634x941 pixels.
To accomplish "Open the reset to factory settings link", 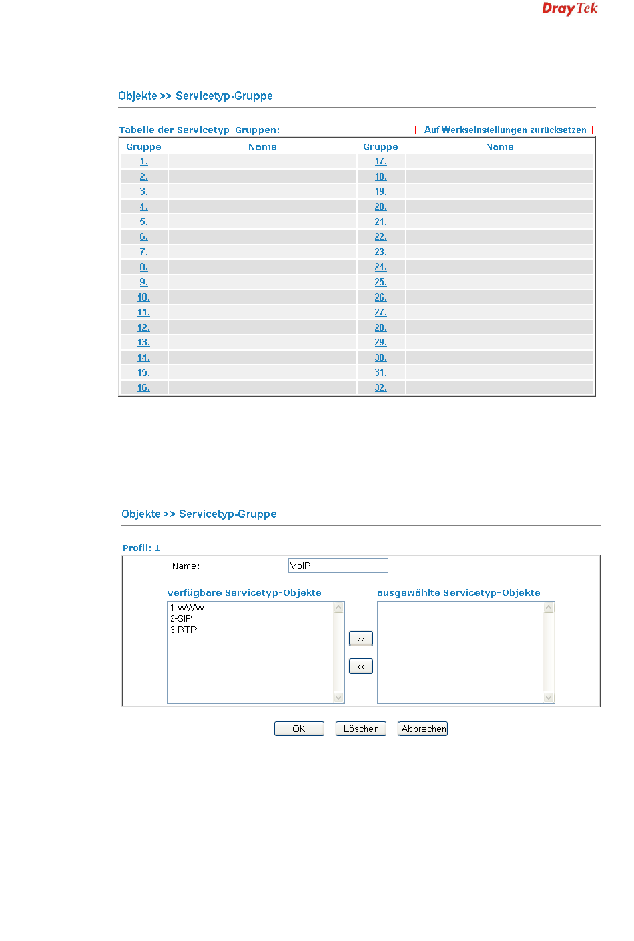I will pos(505,130).
